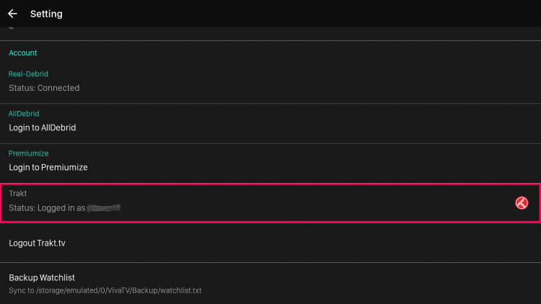
Task: Select the Trakt heading label
Action: click(x=17, y=194)
